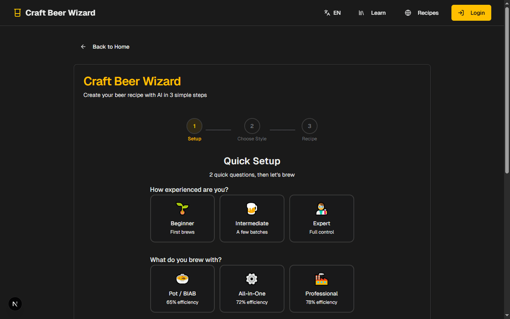Select step 1 Setup circle

(x=195, y=126)
